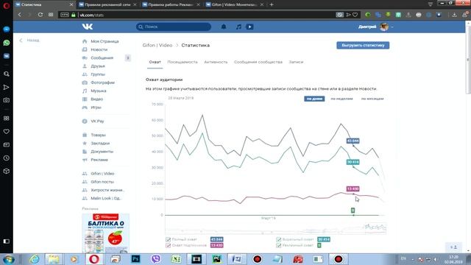Open Excel from the taskbar
This screenshot has width=471, height=265.
(x=177, y=258)
